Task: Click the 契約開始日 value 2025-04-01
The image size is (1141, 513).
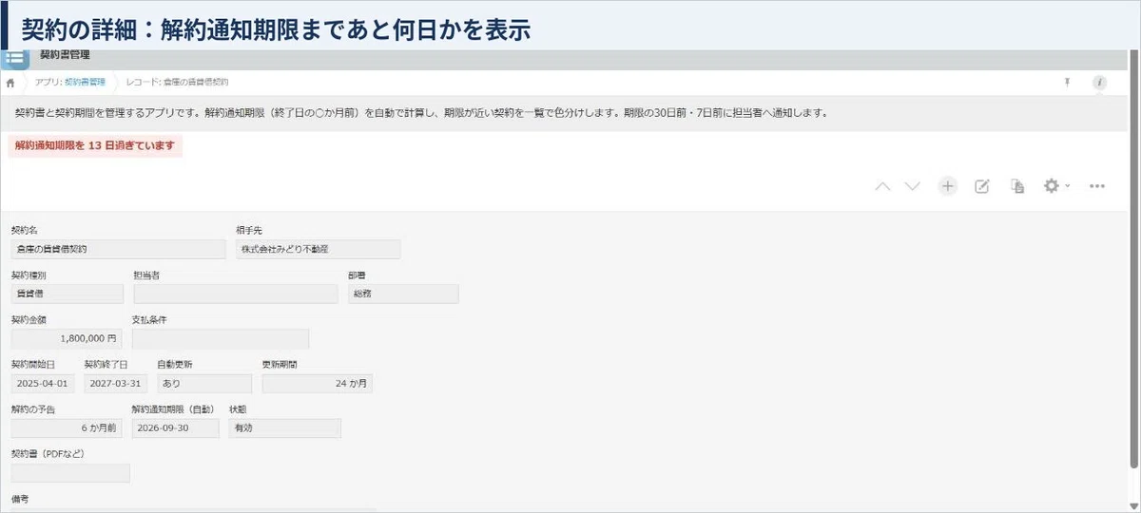Action: 43,384
